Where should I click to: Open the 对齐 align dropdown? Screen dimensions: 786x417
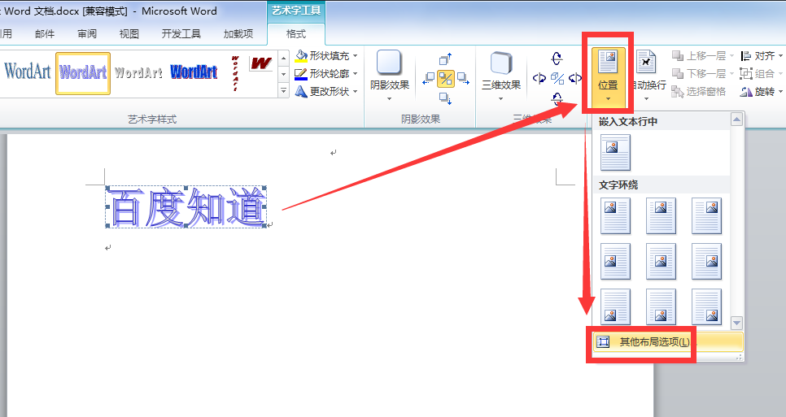[762, 55]
